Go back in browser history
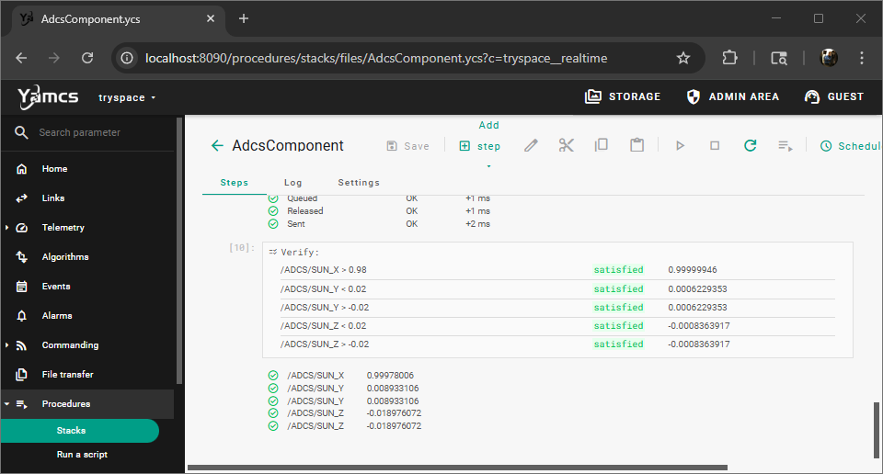The image size is (883, 474). [21, 58]
